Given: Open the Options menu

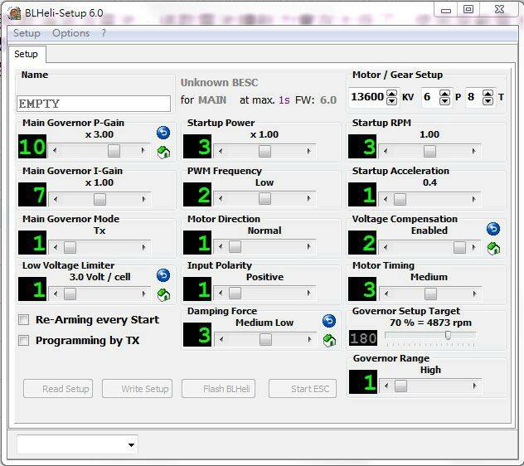Looking at the screenshot, I should (70, 33).
